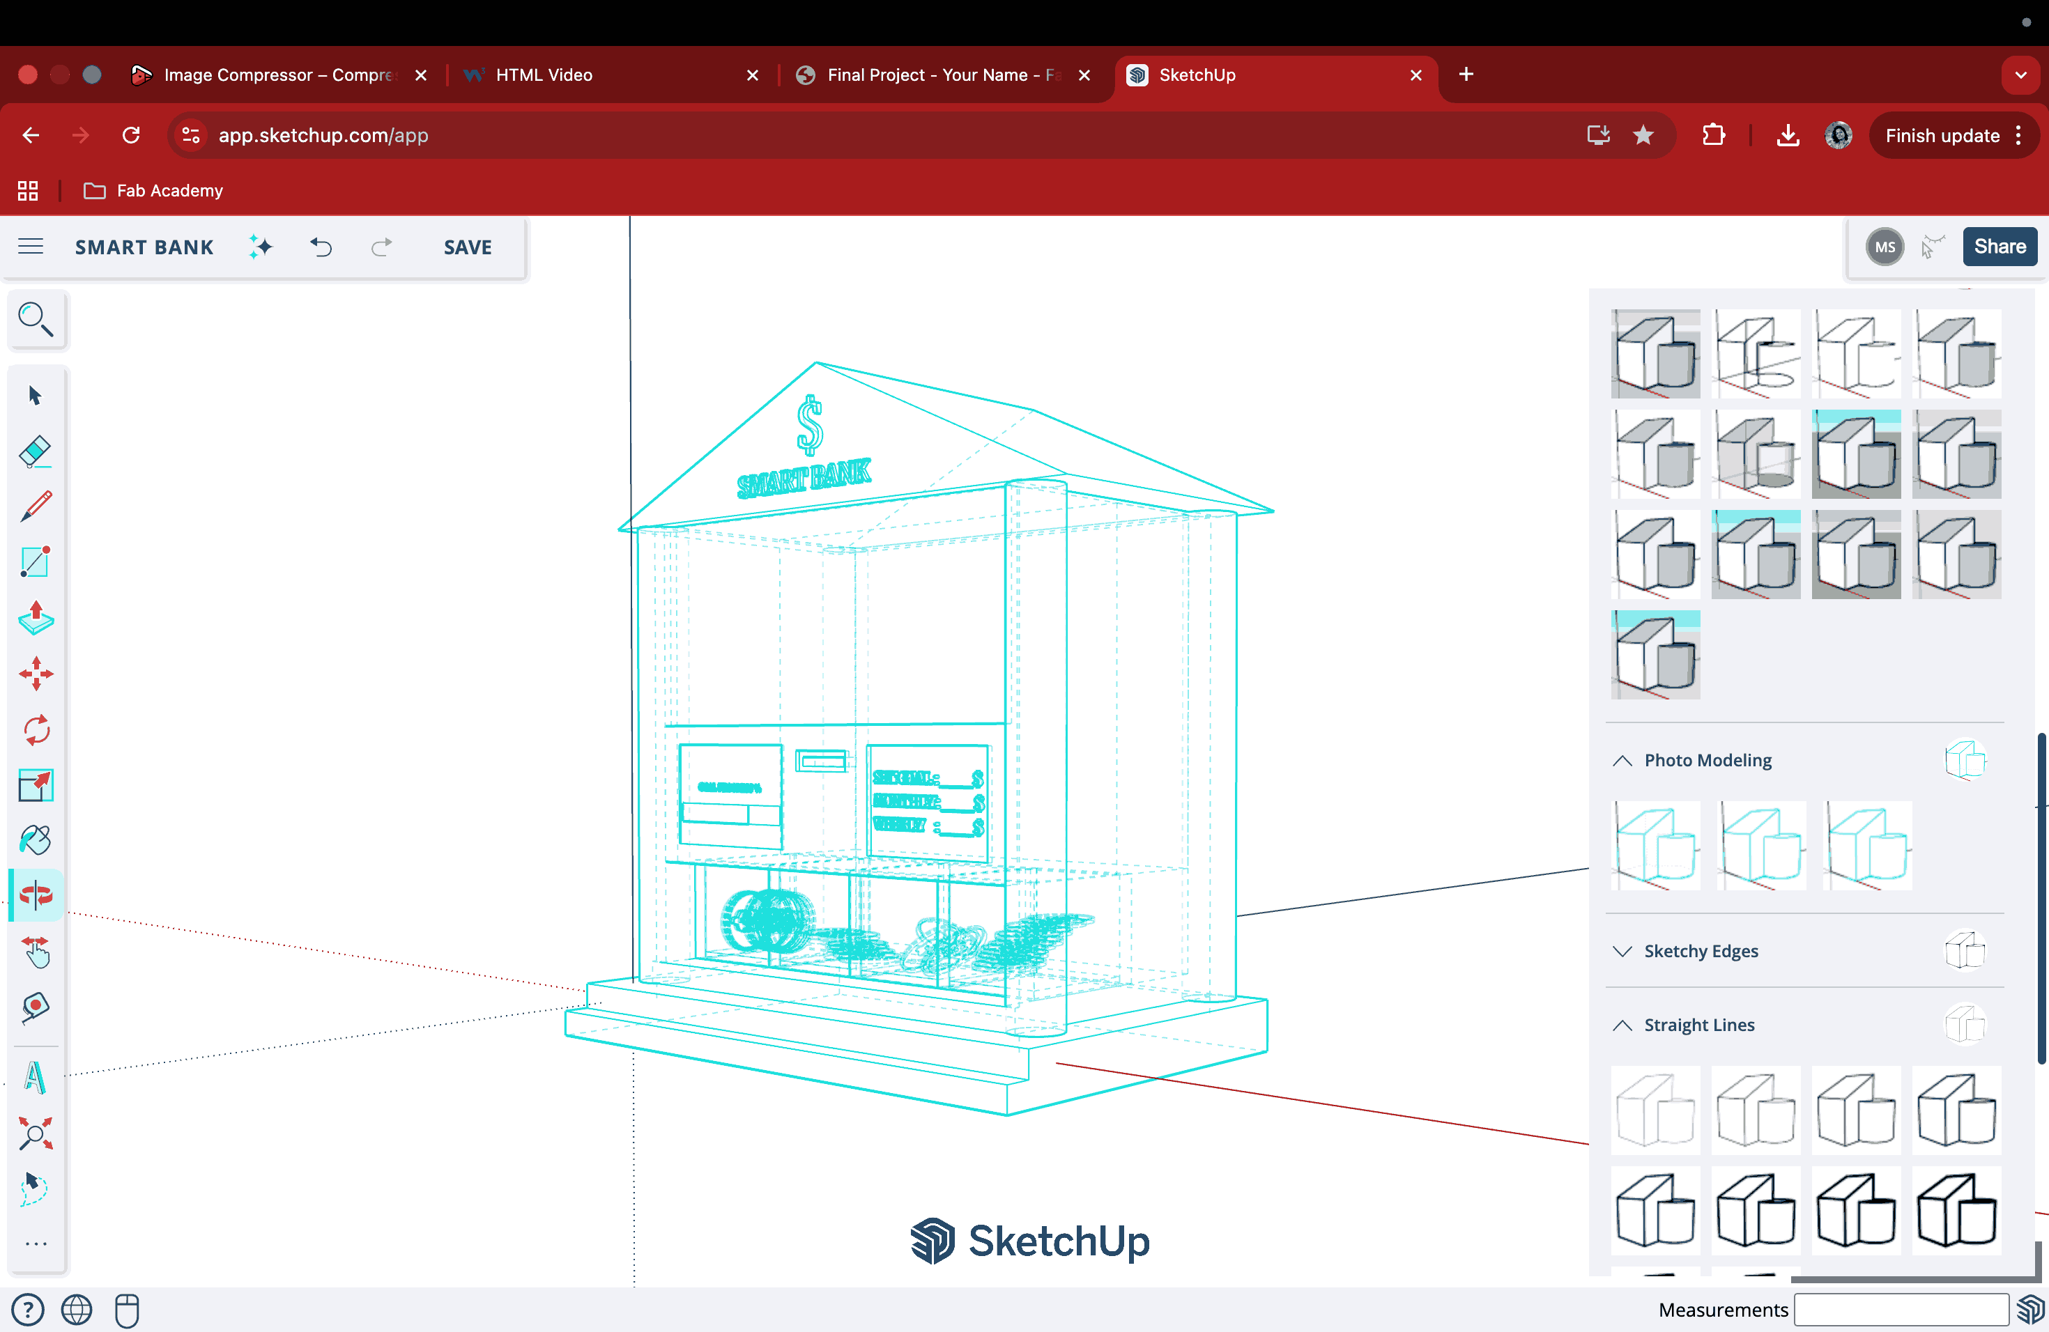Image resolution: width=2049 pixels, height=1332 pixels.
Task: Select the Paint Bucket tool
Action: pyautogui.click(x=36, y=839)
